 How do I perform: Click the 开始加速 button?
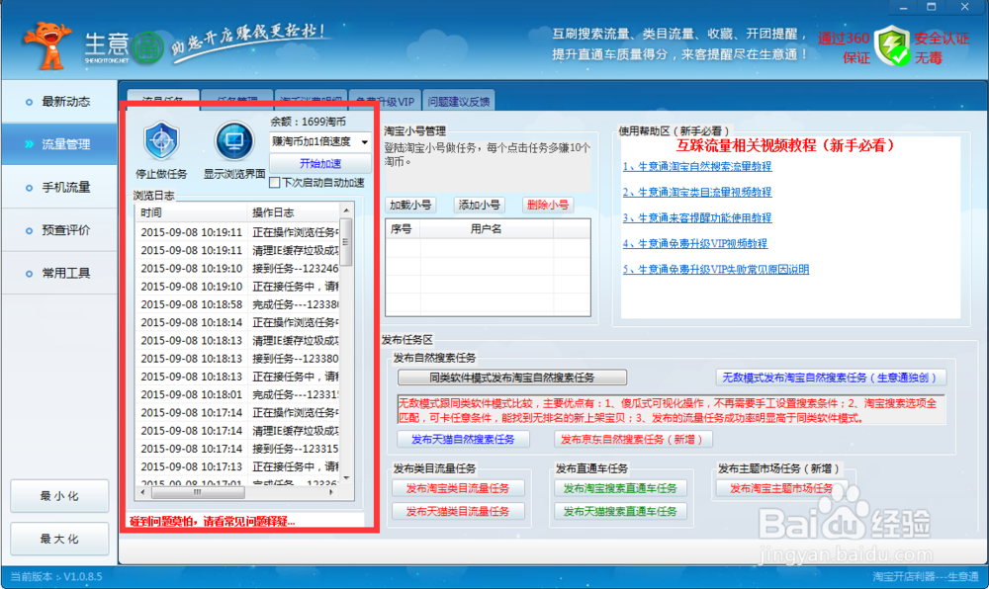click(320, 161)
